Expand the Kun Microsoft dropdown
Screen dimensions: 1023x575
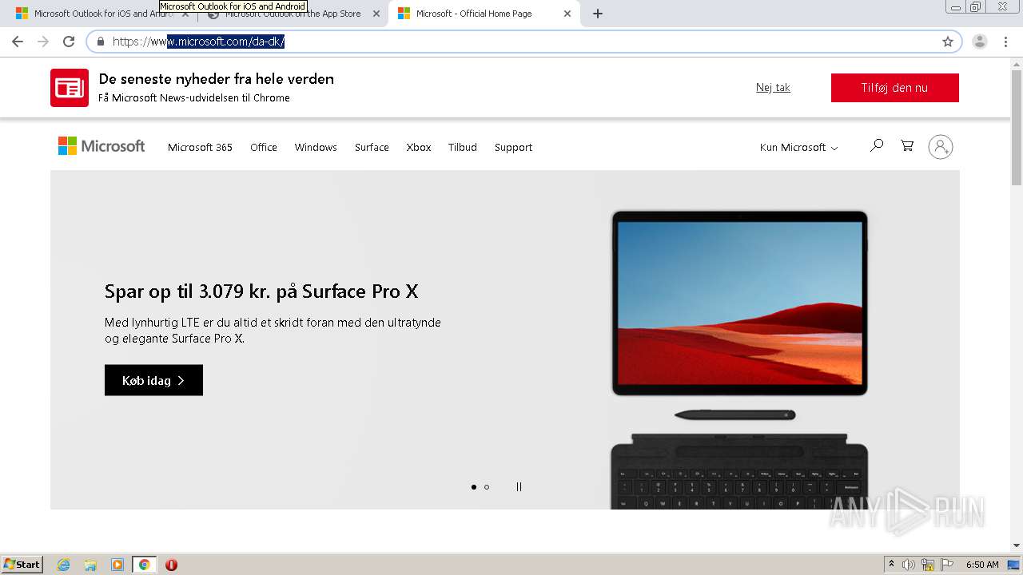(x=798, y=147)
